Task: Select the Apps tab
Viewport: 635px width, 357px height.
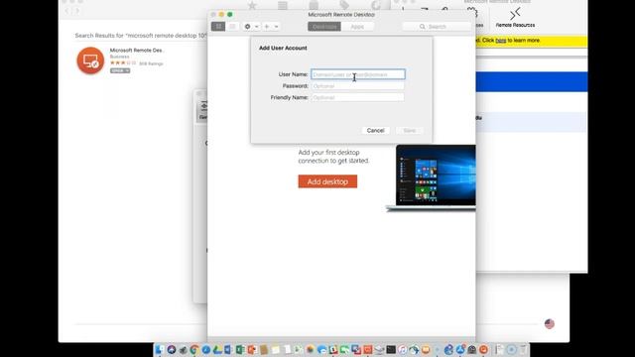Action: [x=357, y=27]
